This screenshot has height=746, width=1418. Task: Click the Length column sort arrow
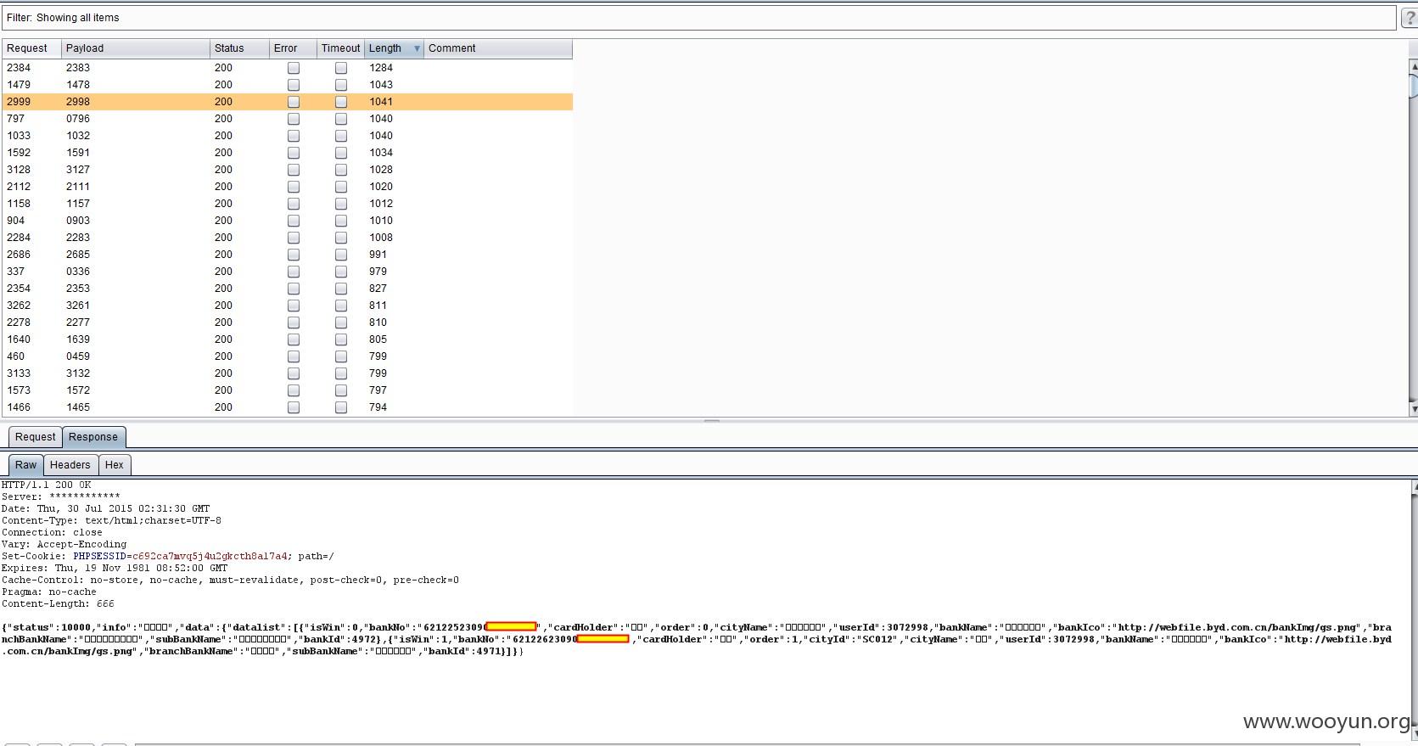[417, 49]
